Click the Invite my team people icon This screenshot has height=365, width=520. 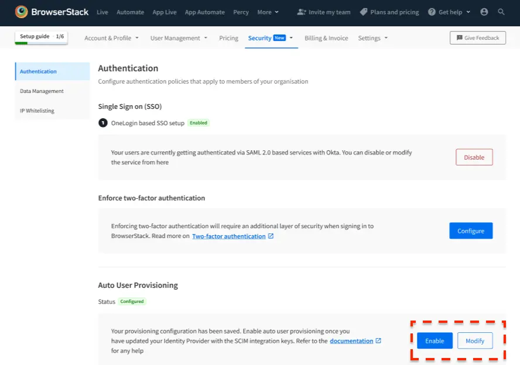tap(302, 12)
